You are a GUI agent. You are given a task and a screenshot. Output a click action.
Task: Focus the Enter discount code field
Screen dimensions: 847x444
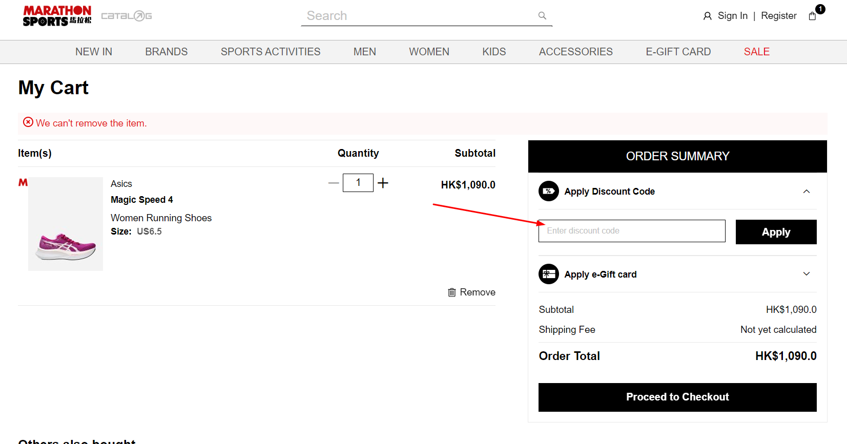(632, 231)
